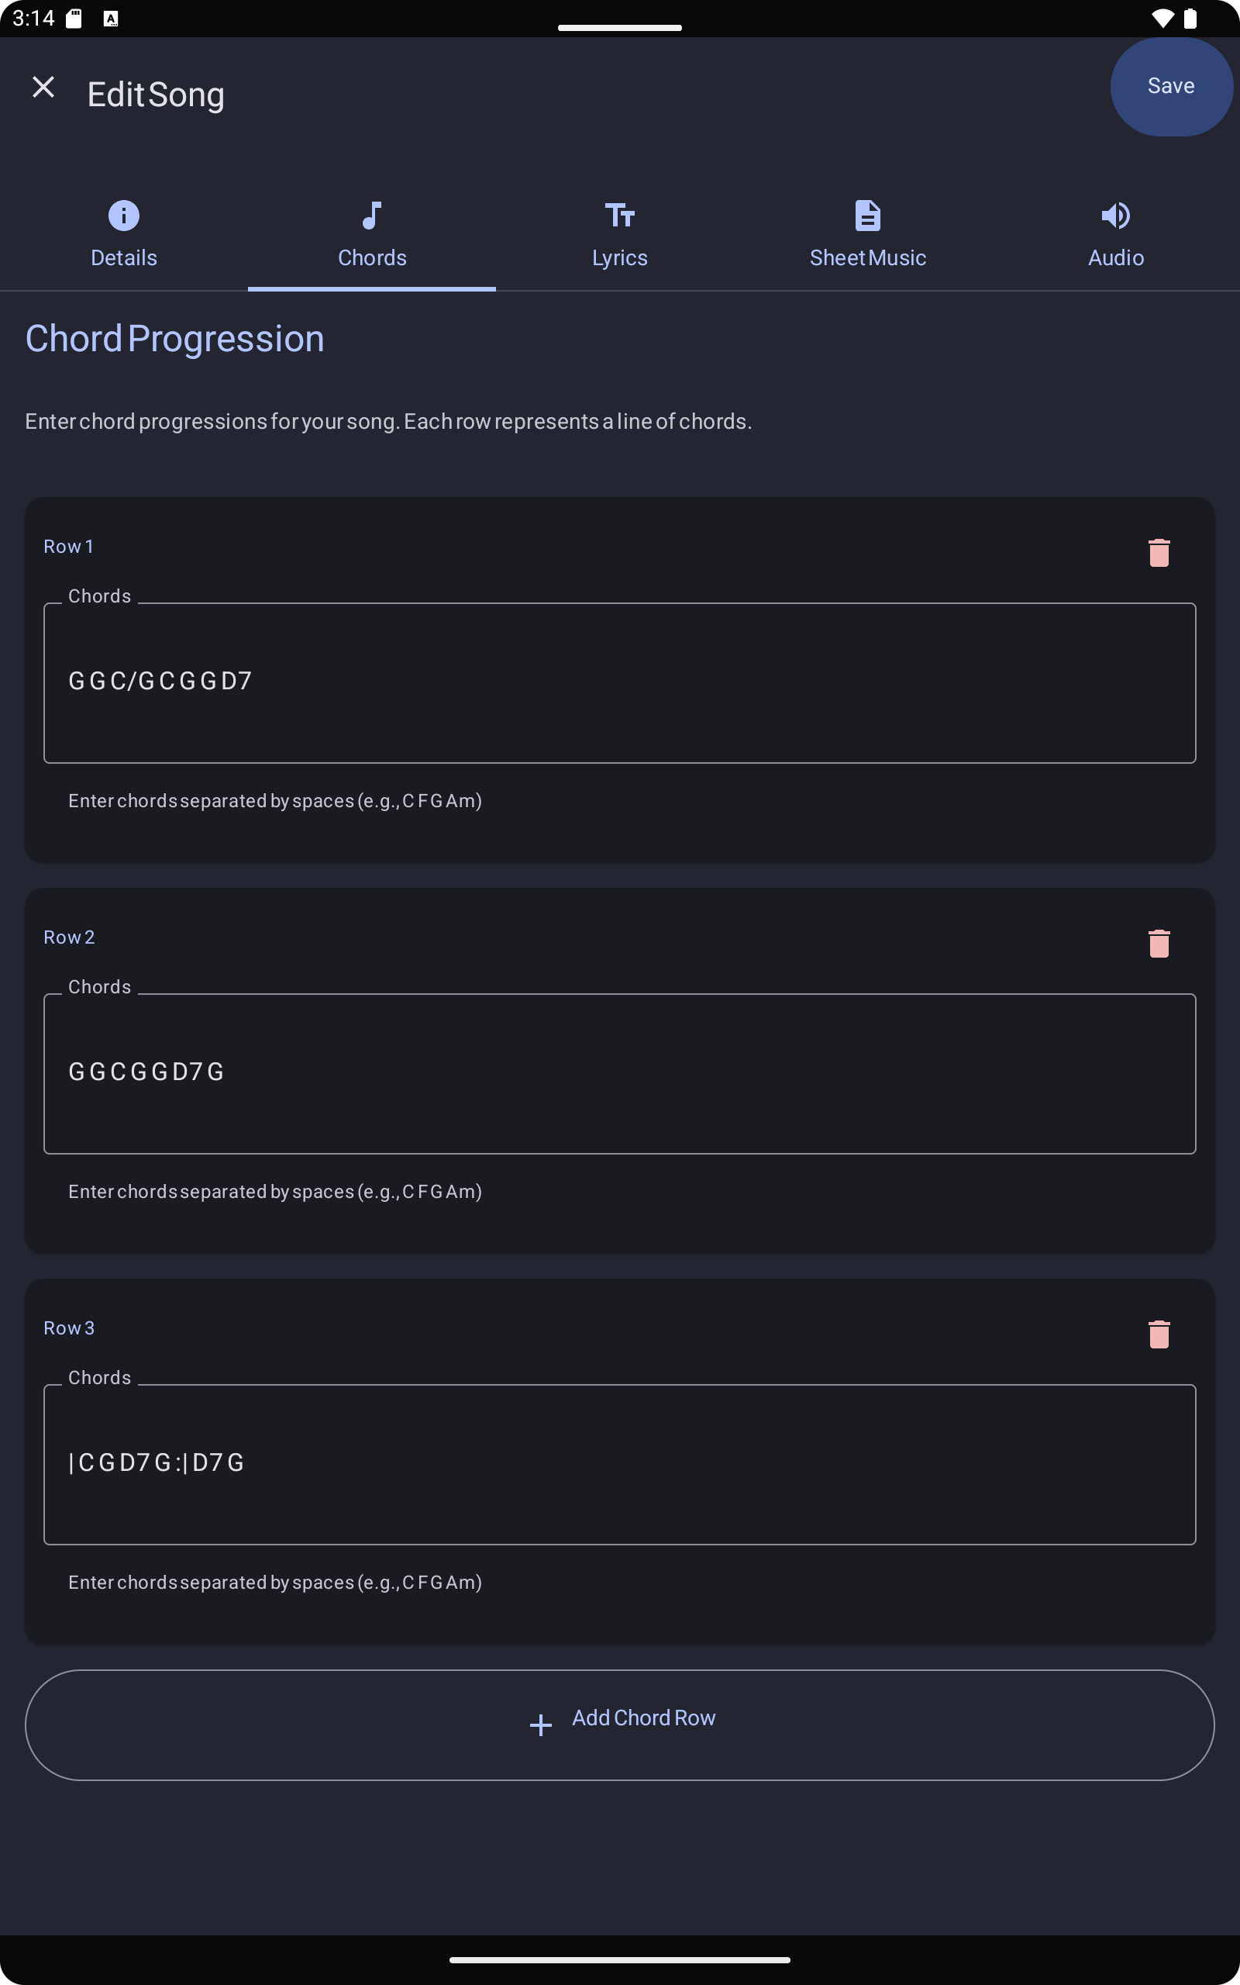
Task: Close the Edit Song screen
Action: coord(43,86)
